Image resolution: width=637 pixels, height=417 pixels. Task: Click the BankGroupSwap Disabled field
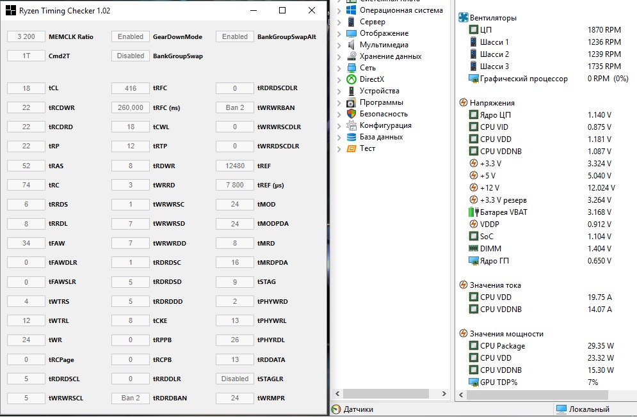131,56
